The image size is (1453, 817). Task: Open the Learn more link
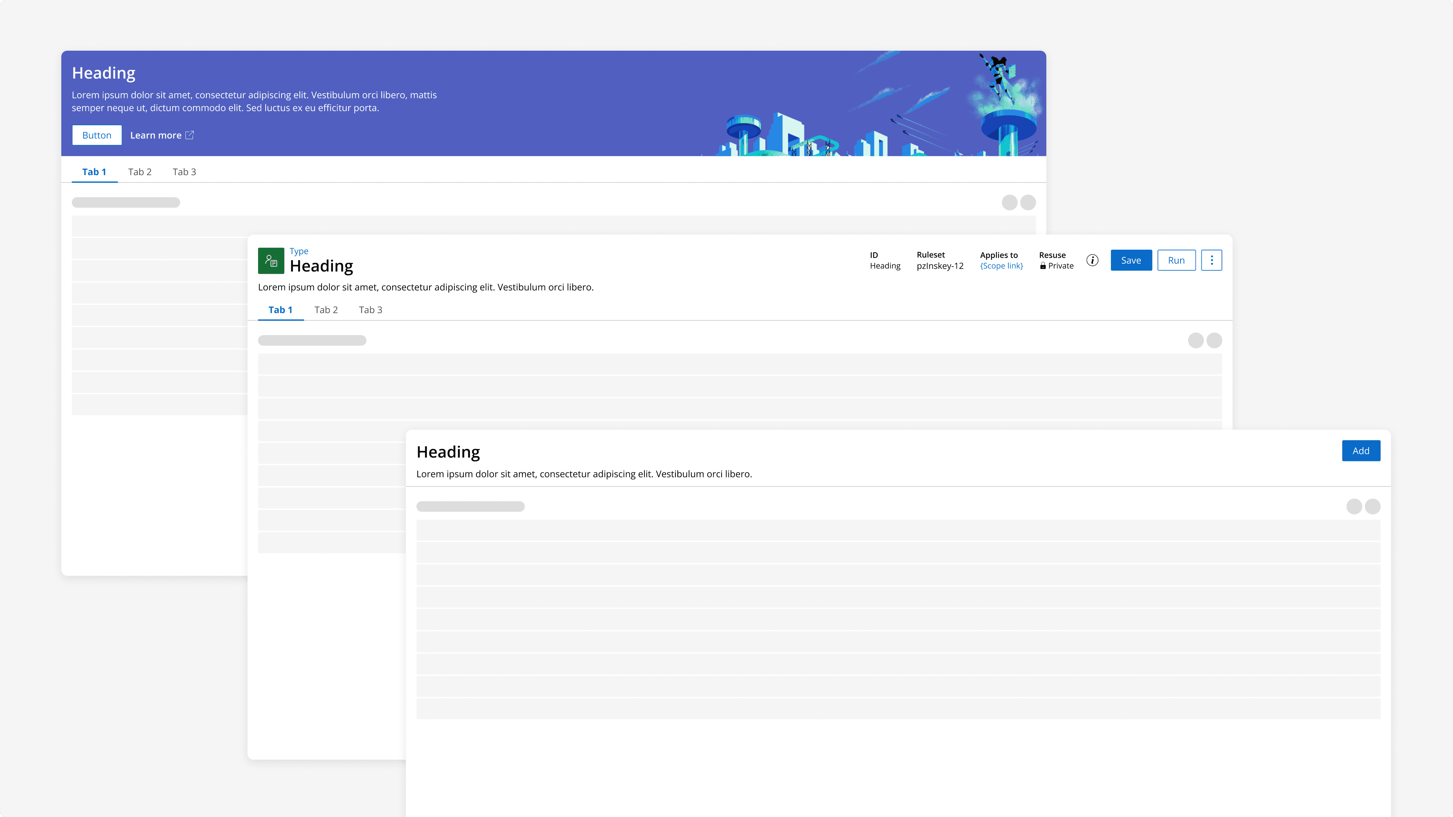156,135
